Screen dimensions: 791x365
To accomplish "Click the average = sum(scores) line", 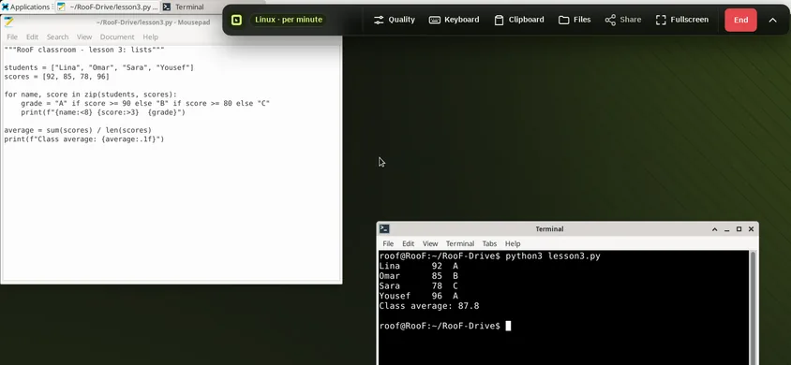I will pyautogui.click(x=78, y=130).
